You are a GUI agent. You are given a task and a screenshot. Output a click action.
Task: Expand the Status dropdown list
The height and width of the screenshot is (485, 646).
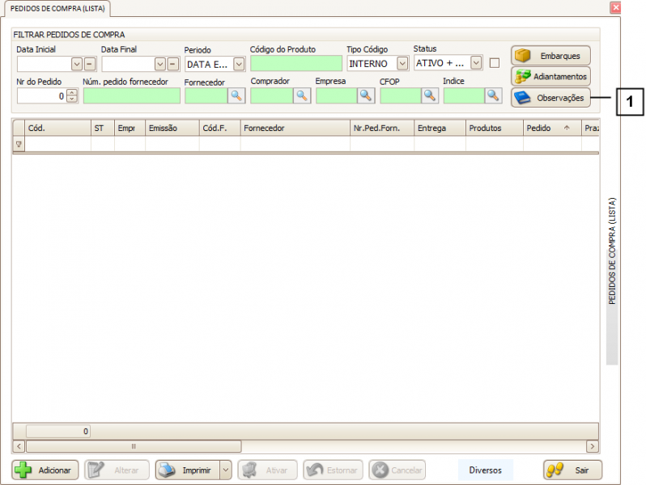(x=476, y=62)
